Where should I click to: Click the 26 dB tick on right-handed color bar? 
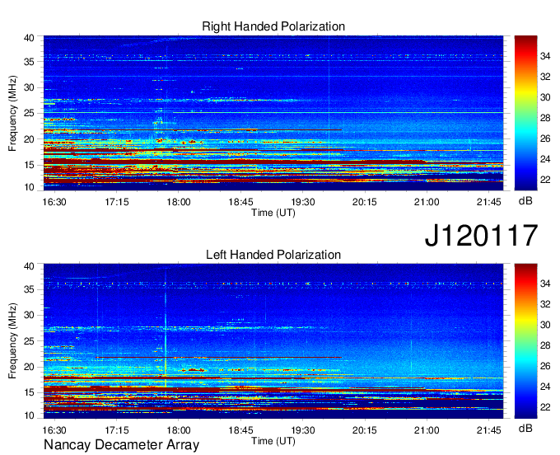545,138
